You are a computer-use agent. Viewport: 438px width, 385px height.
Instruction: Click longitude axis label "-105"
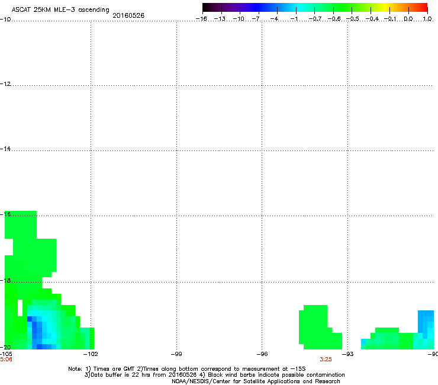6,354
